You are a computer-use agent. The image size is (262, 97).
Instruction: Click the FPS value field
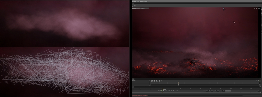point(212,91)
